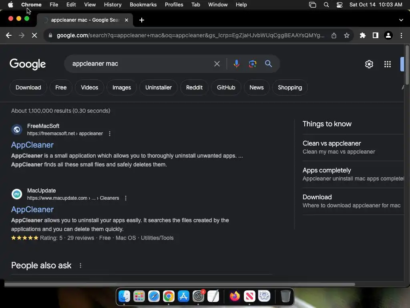This screenshot has width=410, height=308.
Task: Open the FreeMacSoft AppCleaner link
Action: (x=32, y=145)
